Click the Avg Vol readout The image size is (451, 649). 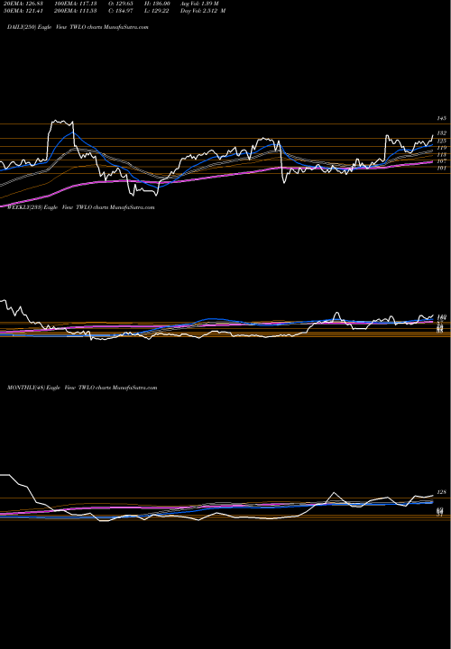(199, 4)
